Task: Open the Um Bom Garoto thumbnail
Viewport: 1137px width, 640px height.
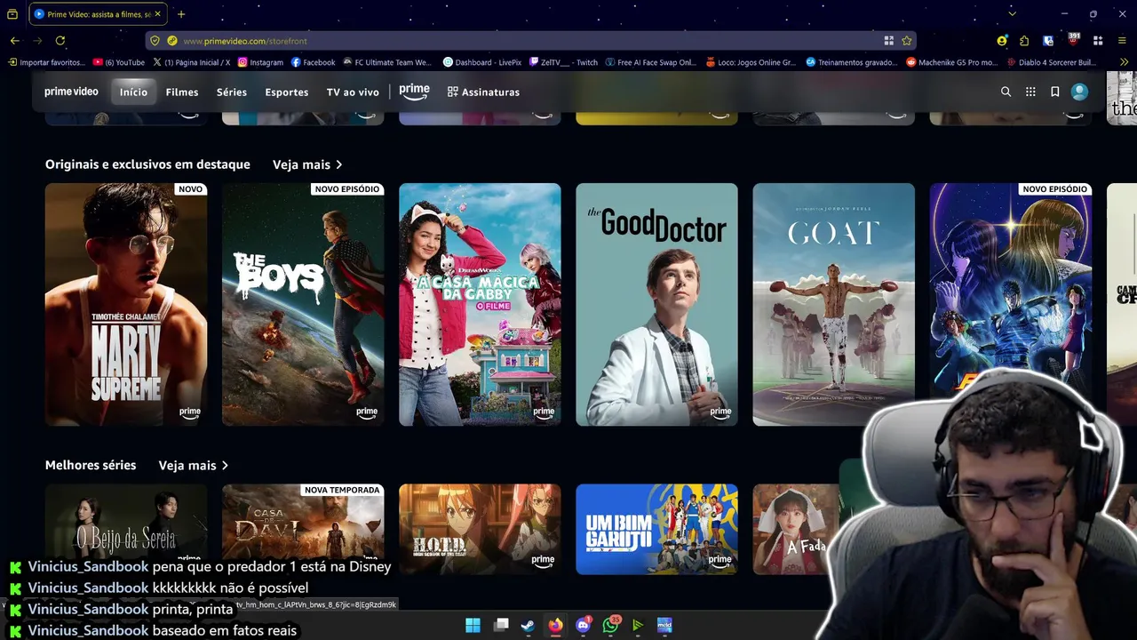Action: click(x=656, y=529)
